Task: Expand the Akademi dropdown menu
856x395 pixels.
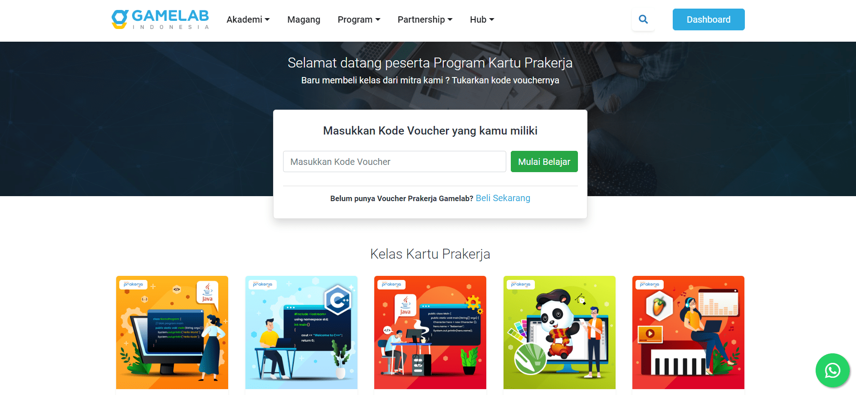Action: click(248, 19)
